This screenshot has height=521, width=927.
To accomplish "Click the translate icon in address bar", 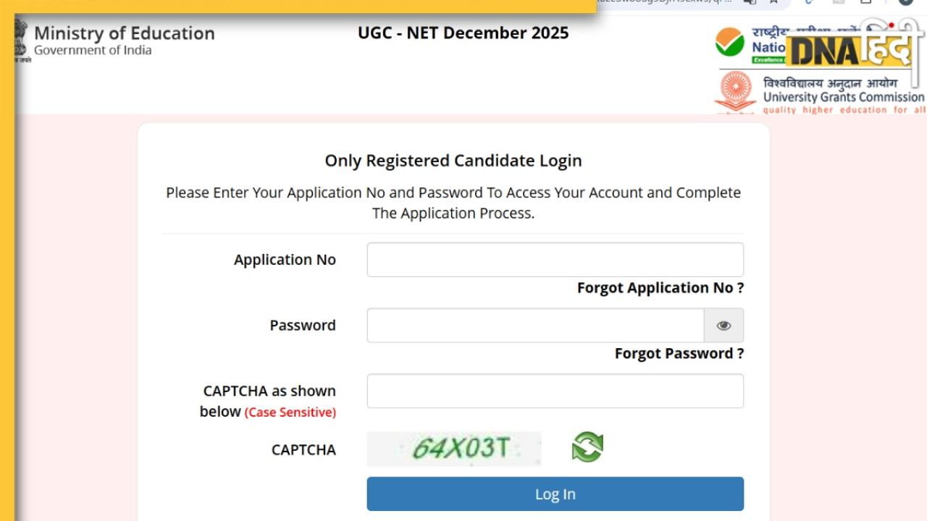I will click(750, 3).
